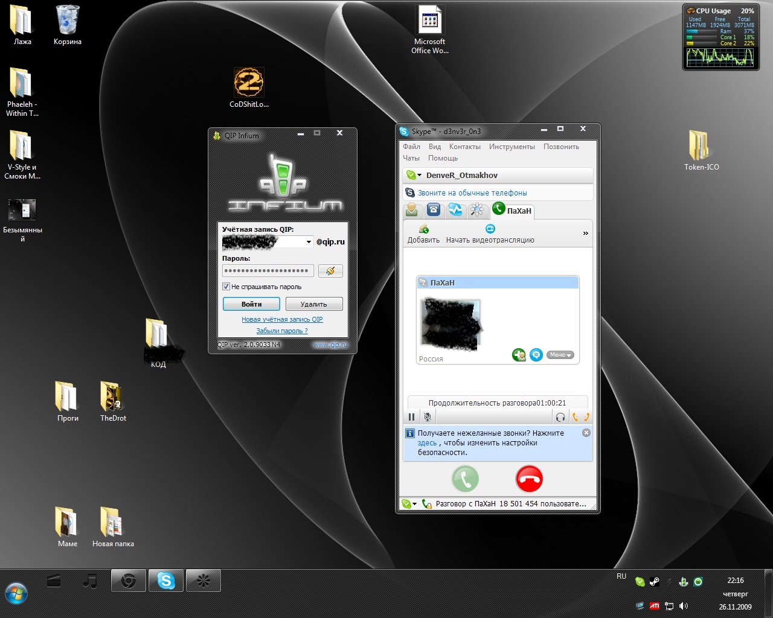Open Файл menu in Skype
Screen dimensions: 773x618
click(x=411, y=147)
